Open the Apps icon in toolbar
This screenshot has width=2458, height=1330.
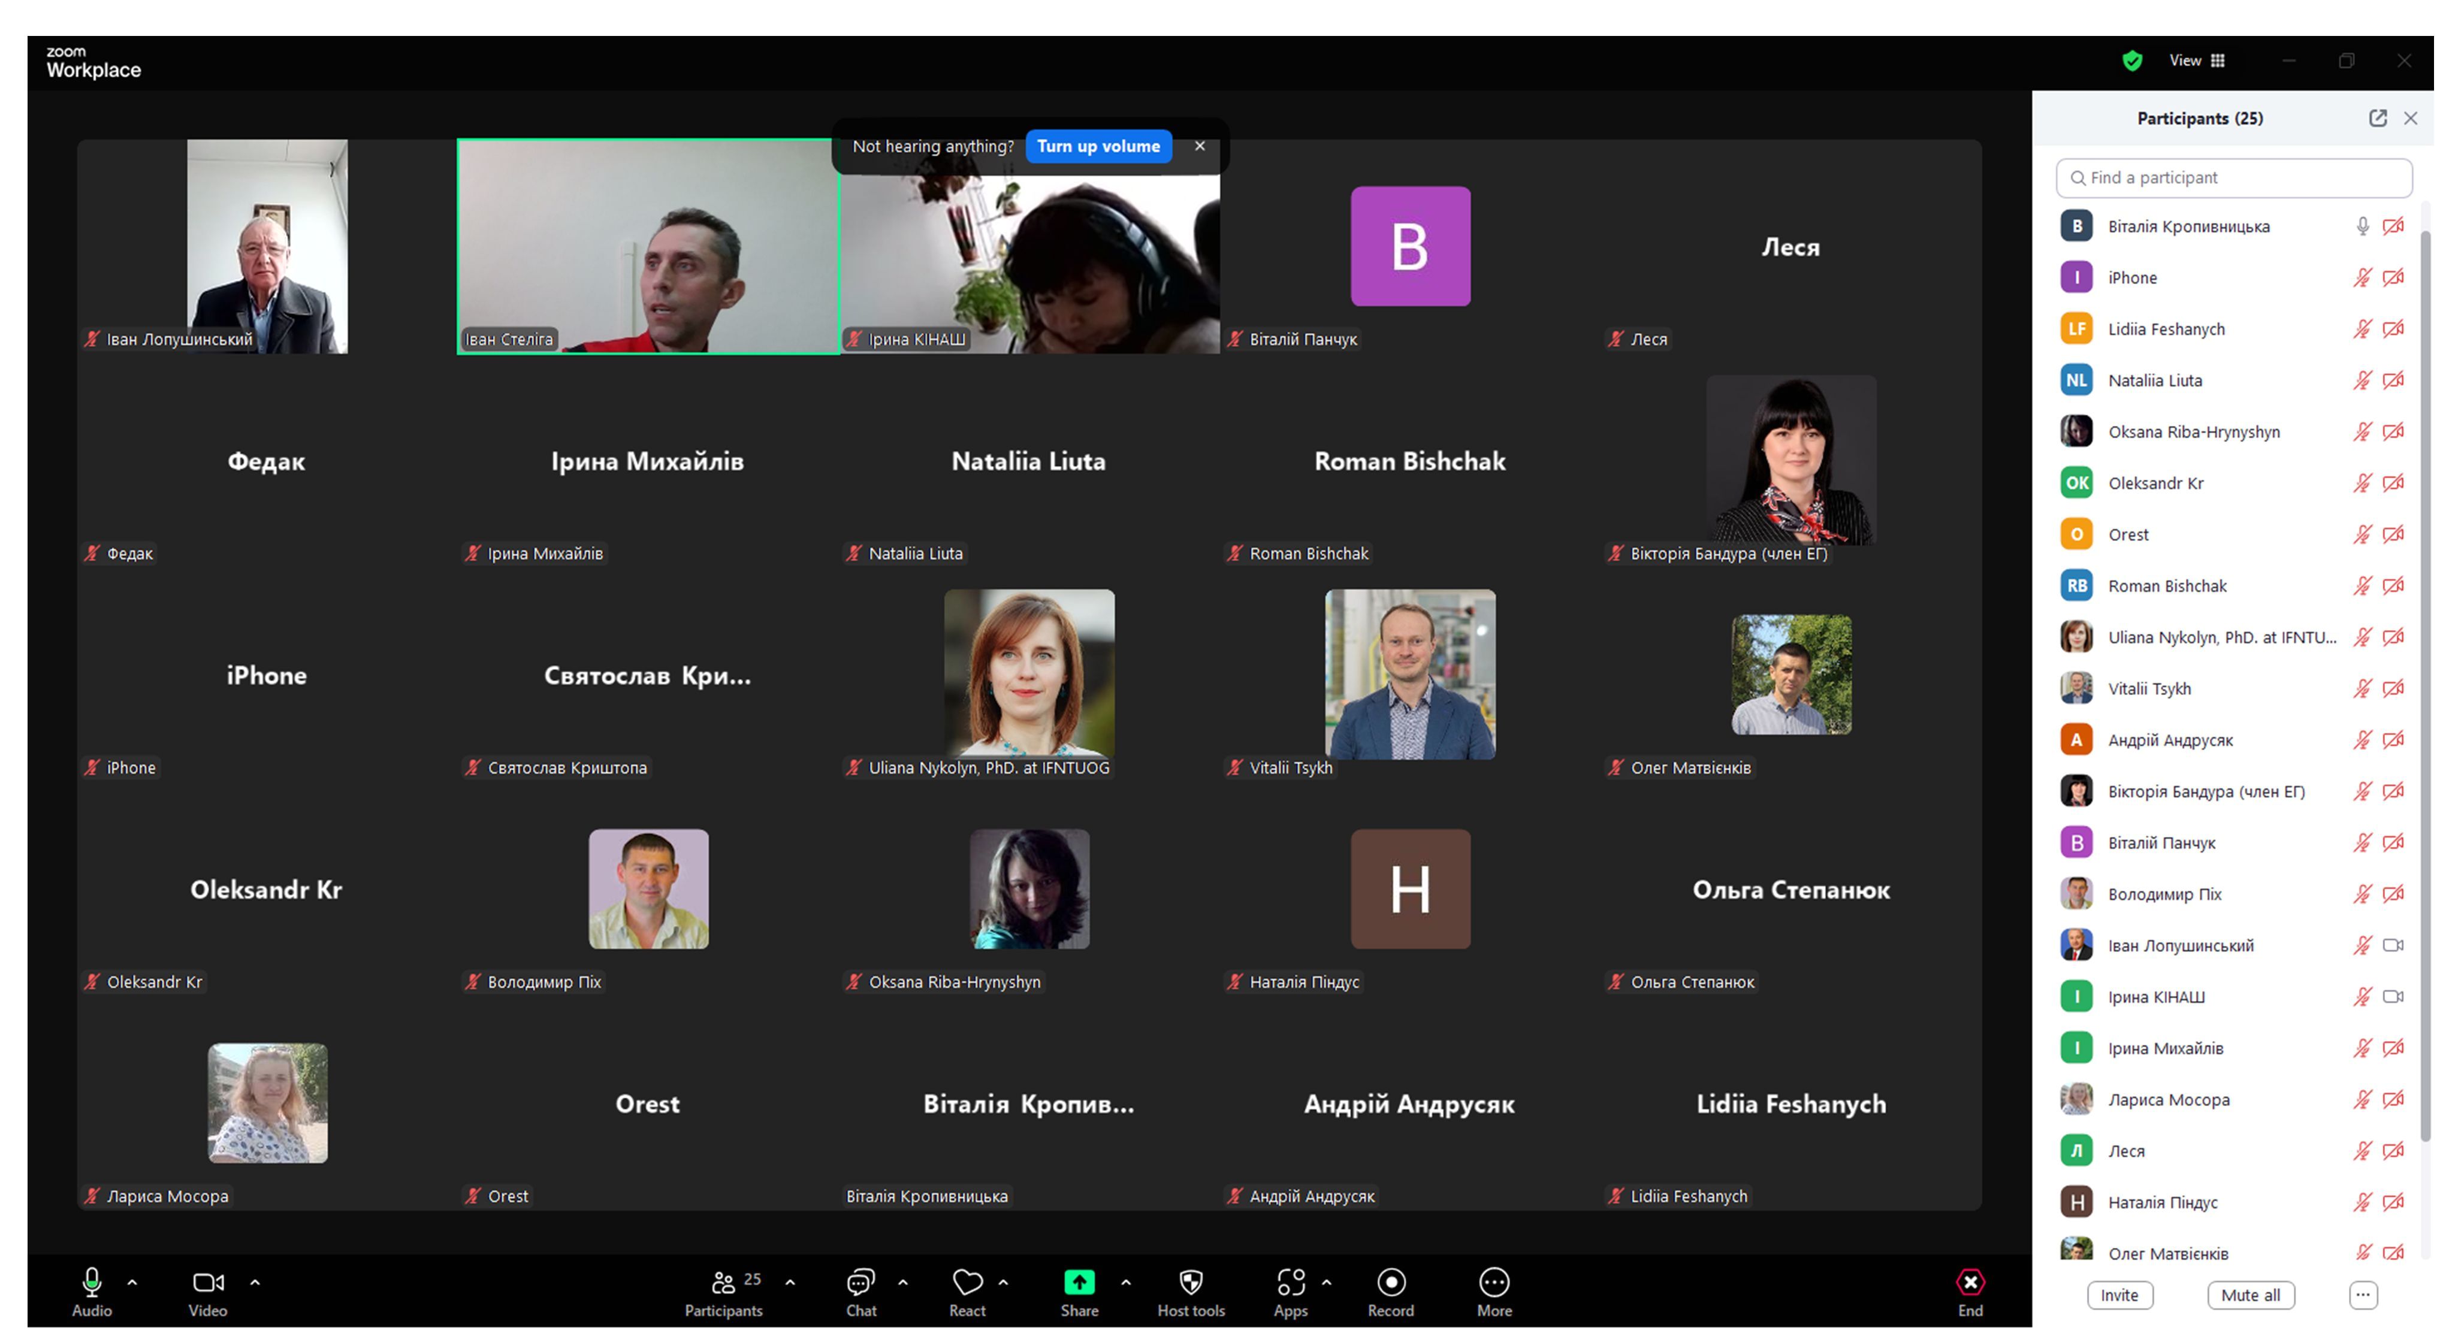[1290, 1283]
